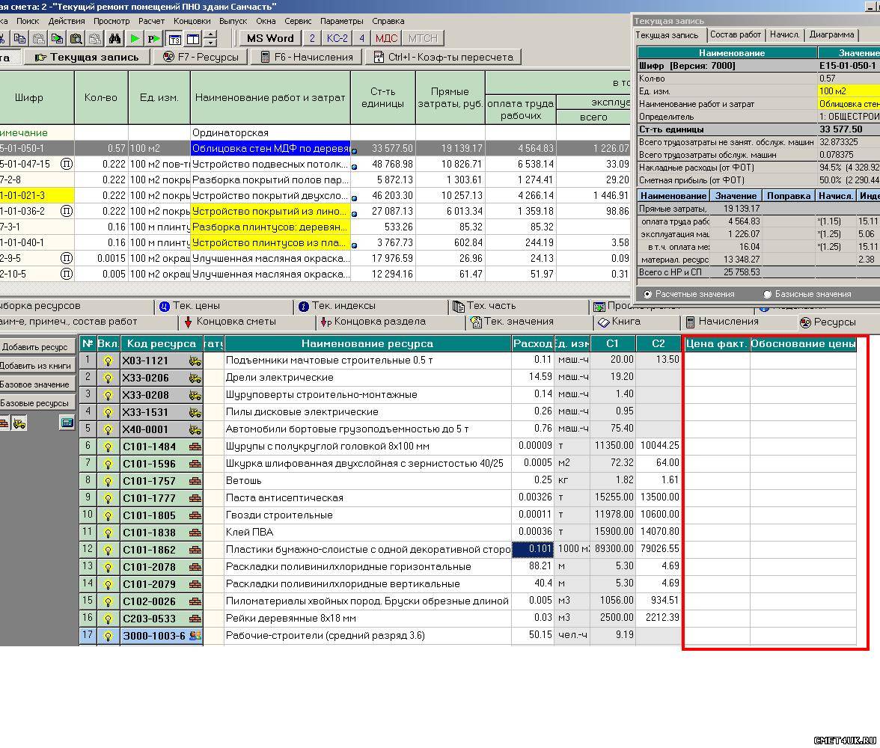Open the Состав работ tab
Screen dimensions: 880x748
click(x=735, y=34)
